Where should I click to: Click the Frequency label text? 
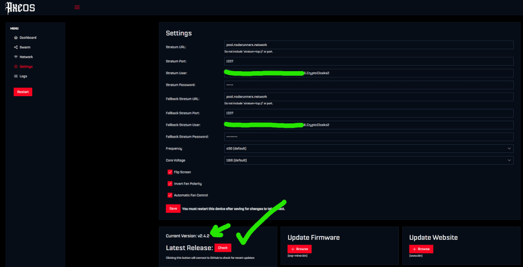(x=174, y=148)
